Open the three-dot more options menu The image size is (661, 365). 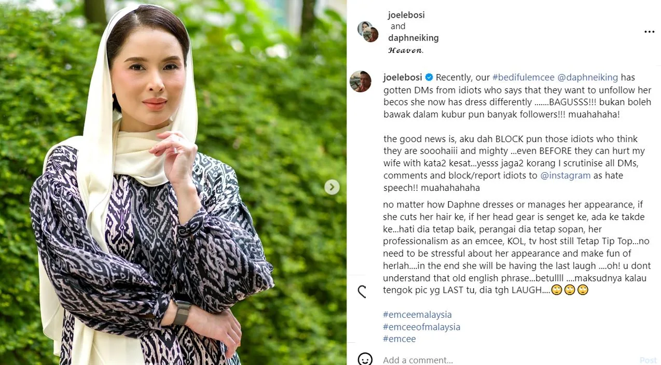pos(649,32)
